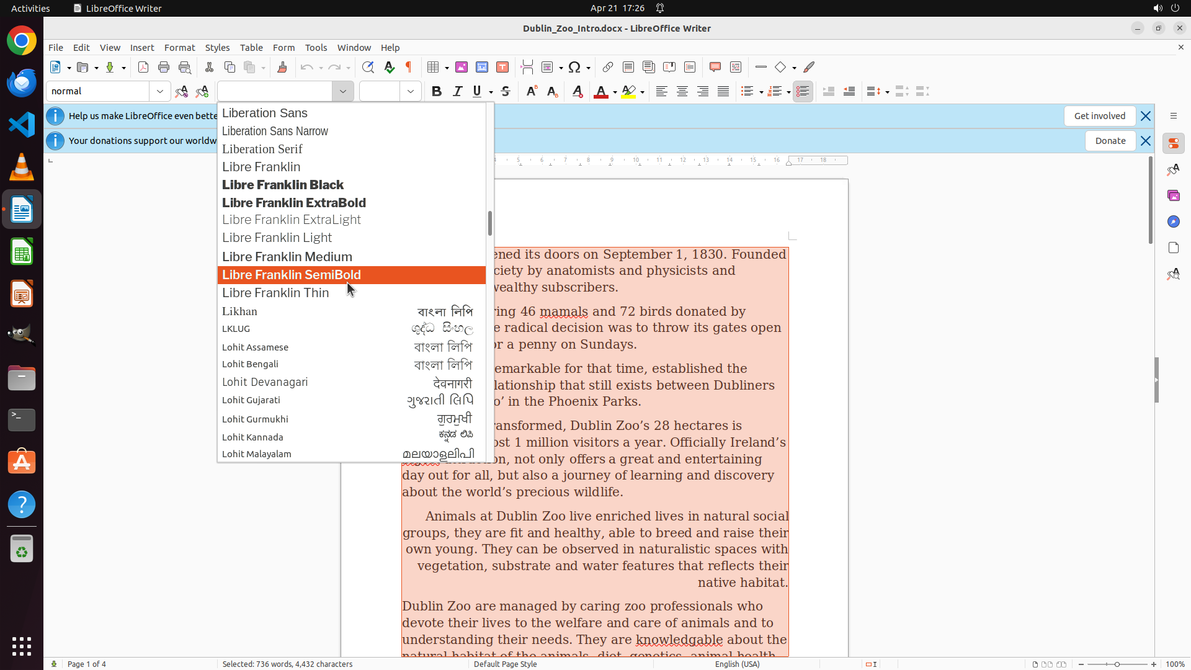Click the Export as PDF icon
The width and height of the screenshot is (1191, 670).
click(143, 67)
